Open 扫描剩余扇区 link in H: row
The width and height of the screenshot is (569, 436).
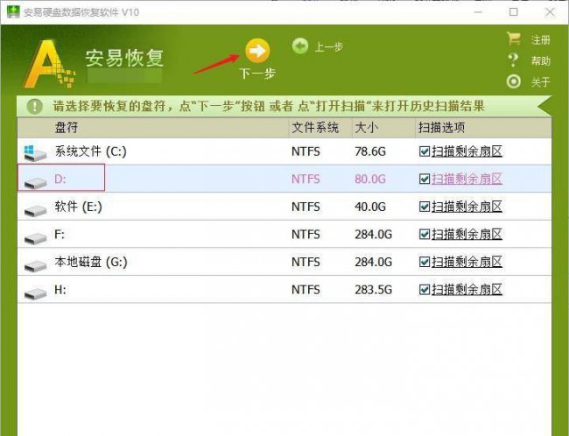(467, 289)
